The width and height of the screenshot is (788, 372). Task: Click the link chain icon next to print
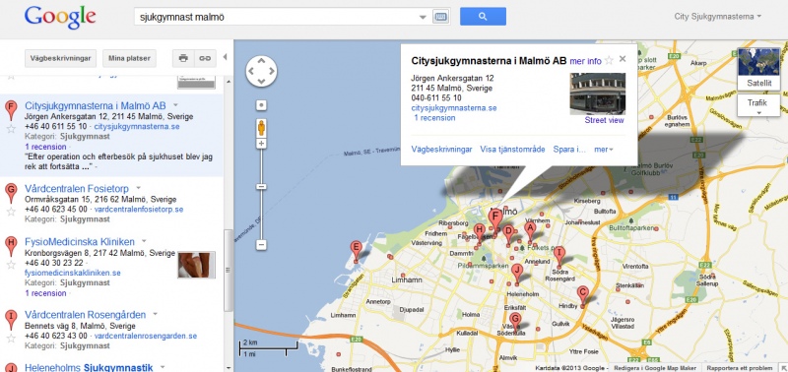[x=205, y=58]
